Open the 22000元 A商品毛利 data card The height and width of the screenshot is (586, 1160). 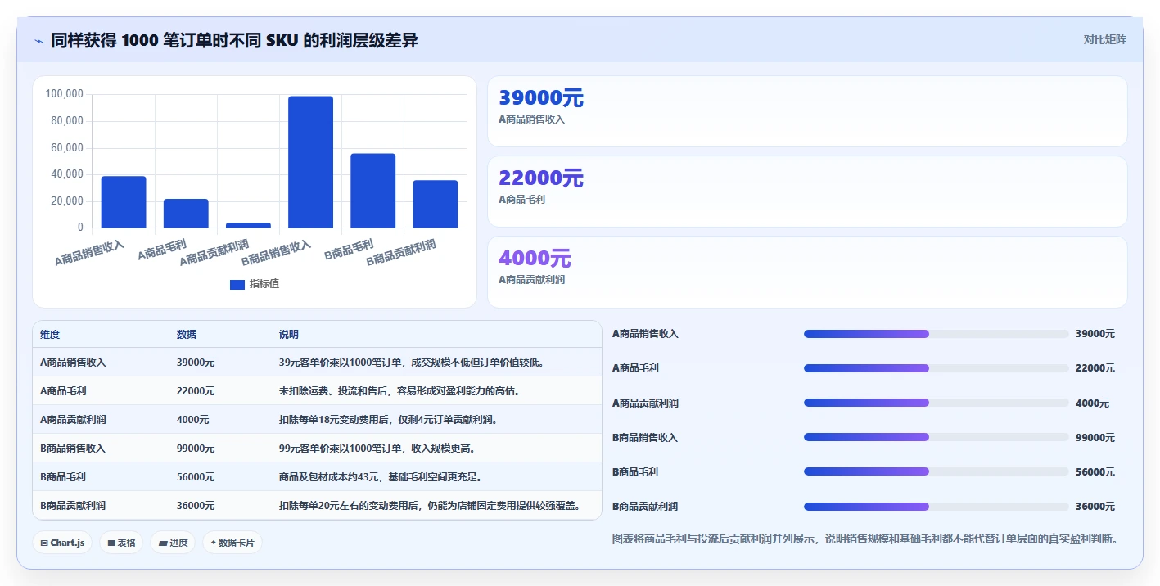coord(807,192)
